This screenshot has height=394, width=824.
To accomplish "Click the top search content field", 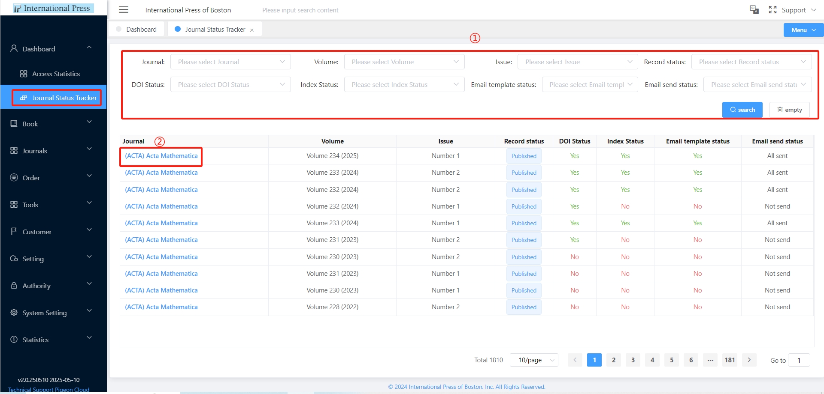I will pyautogui.click(x=300, y=10).
